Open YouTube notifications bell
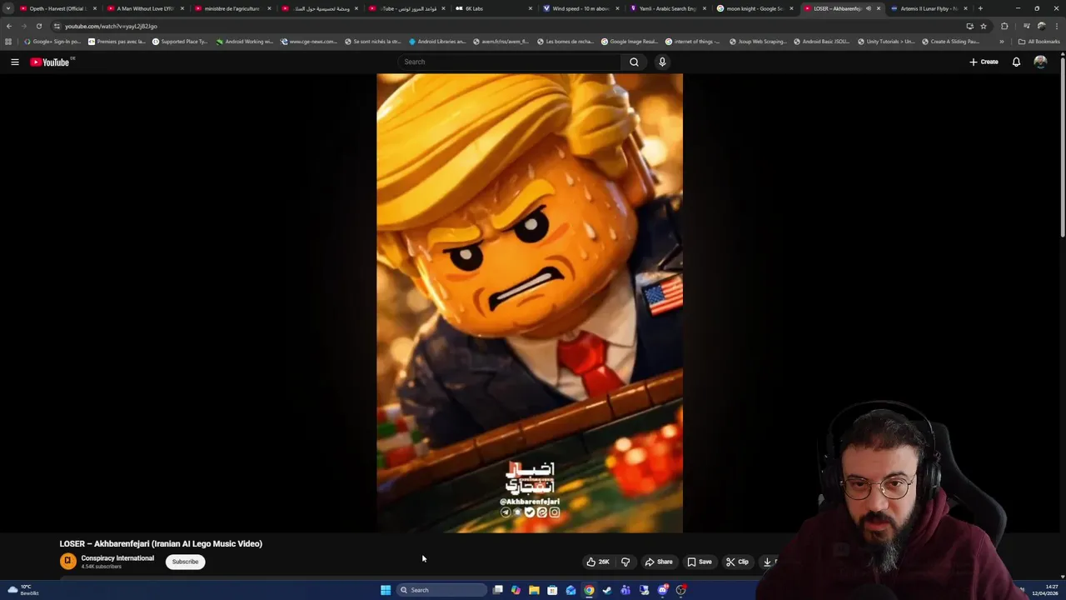The width and height of the screenshot is (1066, 600). point(1016,62)
